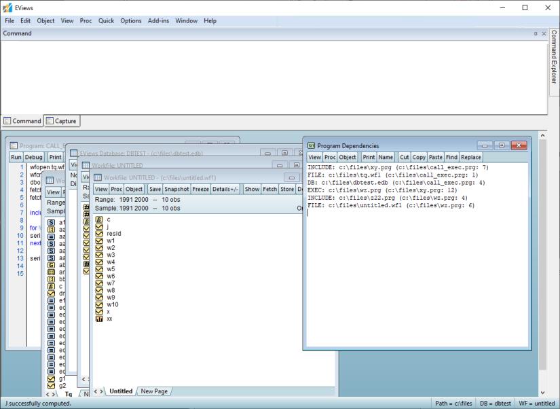Select the coefficient vector c icon
Viewport: 560px width, 409px height.
tap(99, 219)
